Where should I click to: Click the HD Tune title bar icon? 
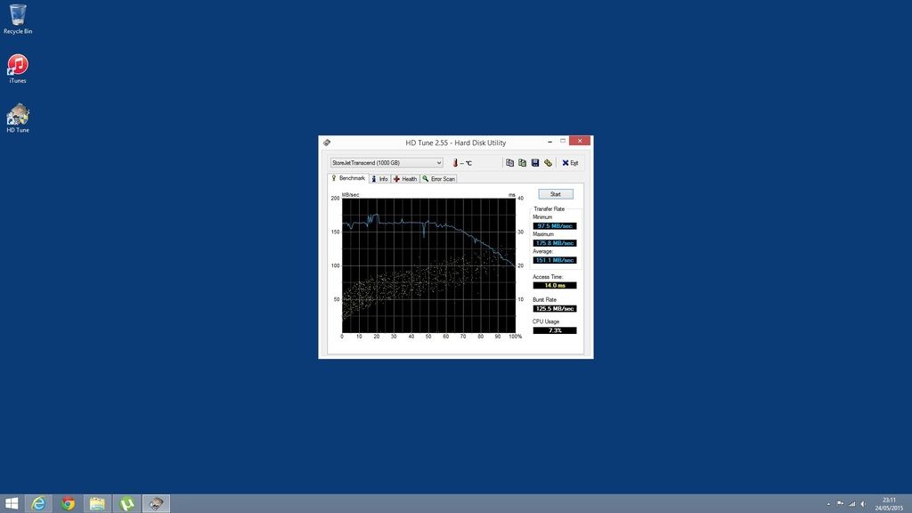[x=327, y=142]
